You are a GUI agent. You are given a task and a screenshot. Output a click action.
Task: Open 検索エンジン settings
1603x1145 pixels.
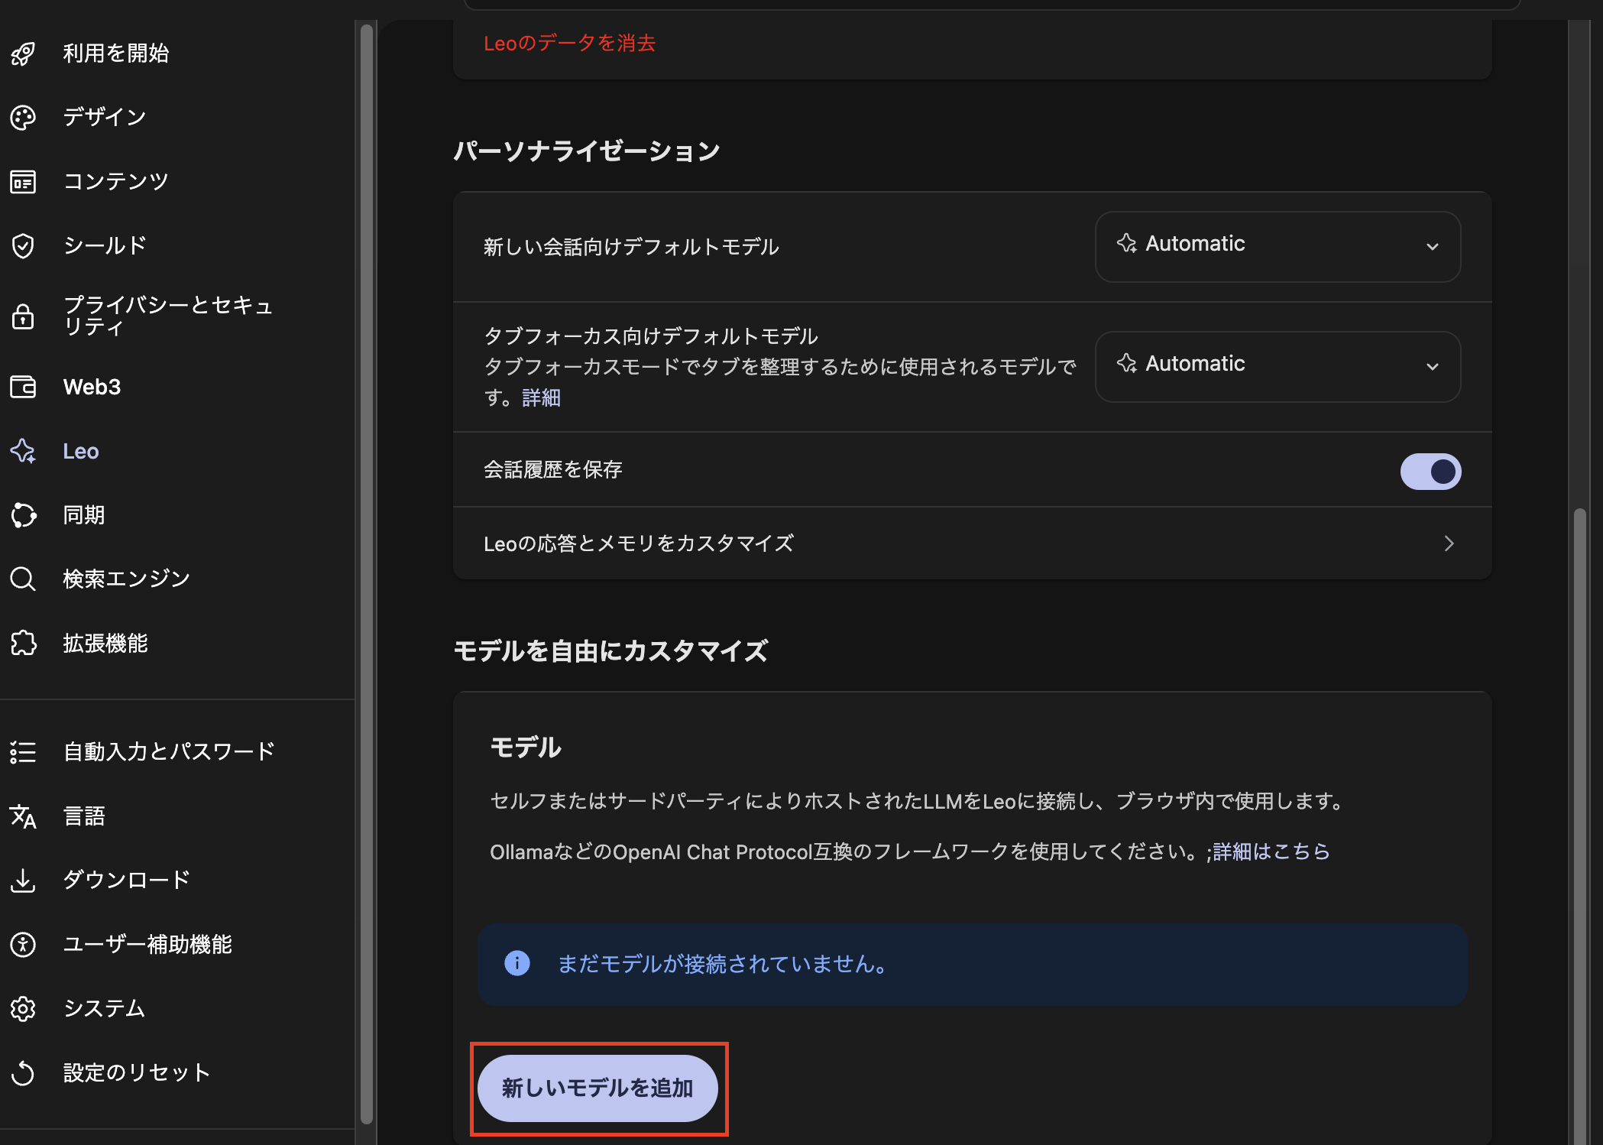127,579
